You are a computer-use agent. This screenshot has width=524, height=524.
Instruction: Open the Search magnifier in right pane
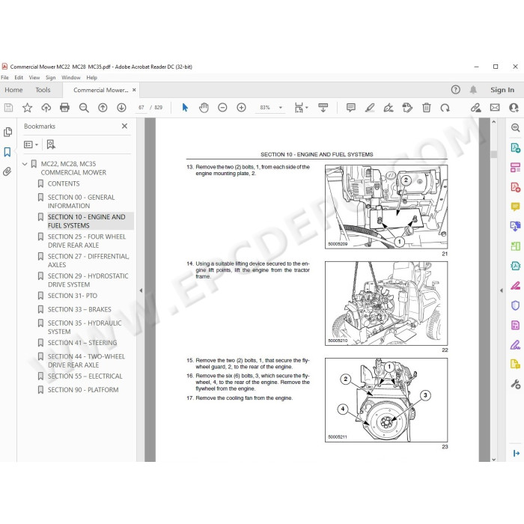pos(515,128)
